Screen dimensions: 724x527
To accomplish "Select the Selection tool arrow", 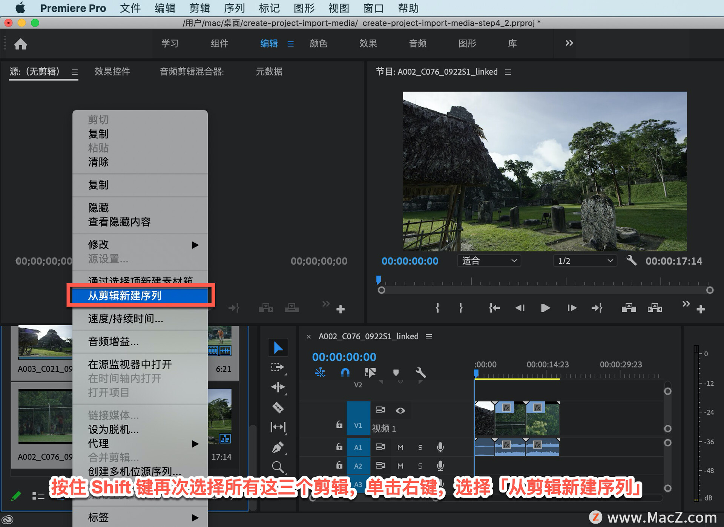I will (x=278, y=348).
